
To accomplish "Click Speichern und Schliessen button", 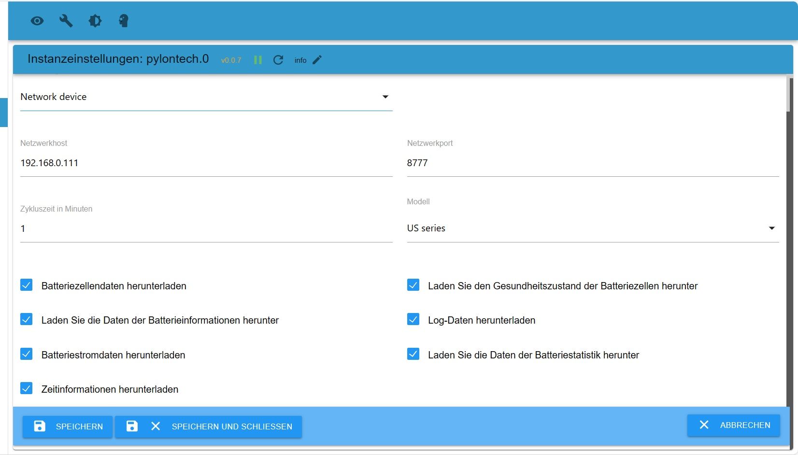I will 209,427.
